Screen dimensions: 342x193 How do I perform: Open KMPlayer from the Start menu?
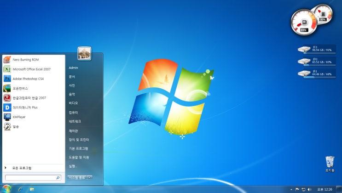coord(19,117)
